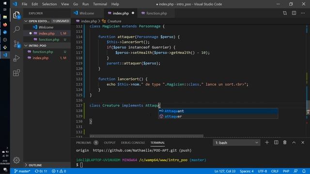310x174 pixels.
Task: Open editor More Actions ellipsis
Action: 303,13
